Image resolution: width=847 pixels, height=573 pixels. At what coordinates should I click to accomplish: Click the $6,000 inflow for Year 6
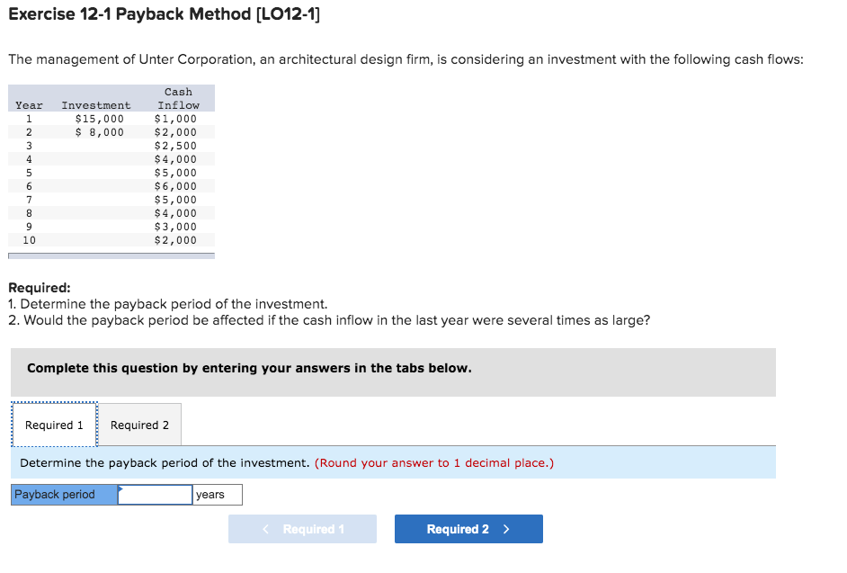177,185
